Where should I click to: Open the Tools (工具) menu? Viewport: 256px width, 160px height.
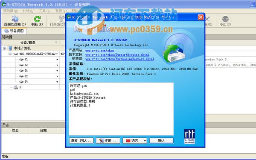(x=44, y=11)
